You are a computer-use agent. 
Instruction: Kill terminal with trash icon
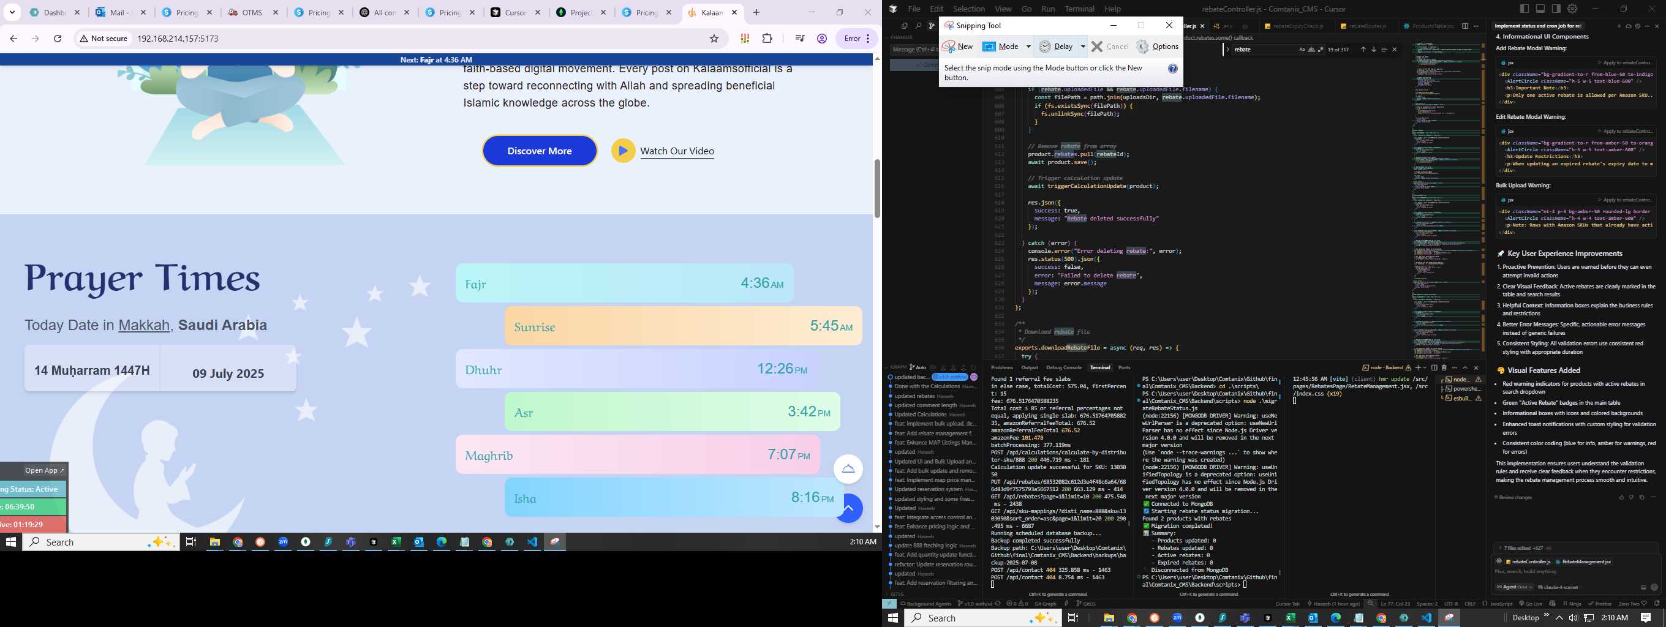pyautogui.click(x=1444, y=368)
